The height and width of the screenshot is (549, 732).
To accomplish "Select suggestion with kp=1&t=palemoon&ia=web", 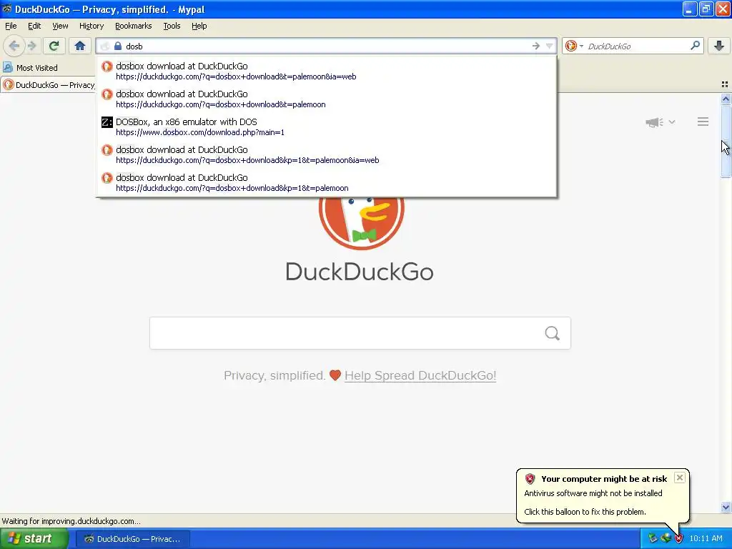I will tap(326, 155).
